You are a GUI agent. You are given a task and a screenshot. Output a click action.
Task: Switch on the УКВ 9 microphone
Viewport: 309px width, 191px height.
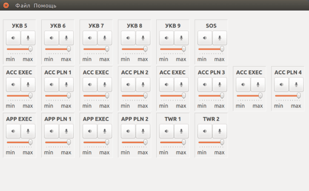pos(181,38)
